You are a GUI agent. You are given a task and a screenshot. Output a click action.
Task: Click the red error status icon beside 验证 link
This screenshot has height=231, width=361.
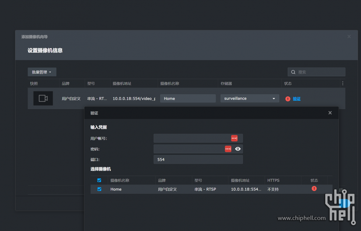coord(288,99)
